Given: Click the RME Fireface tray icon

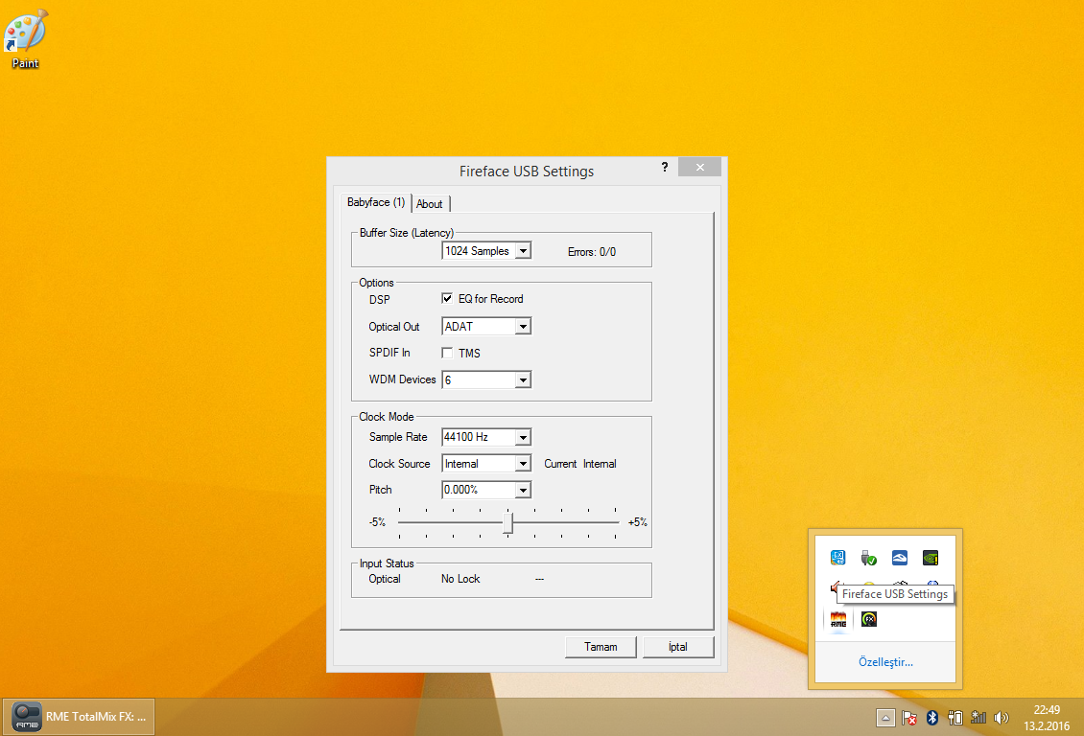Looking at the screenshot, I should tap(837, 619).
